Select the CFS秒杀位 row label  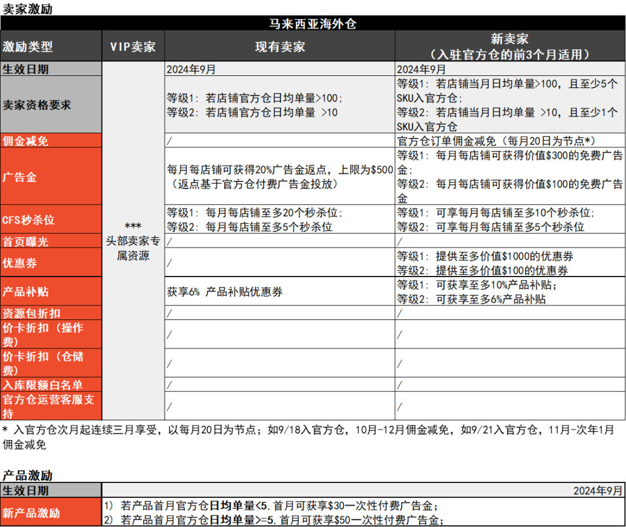click(28, 219)
